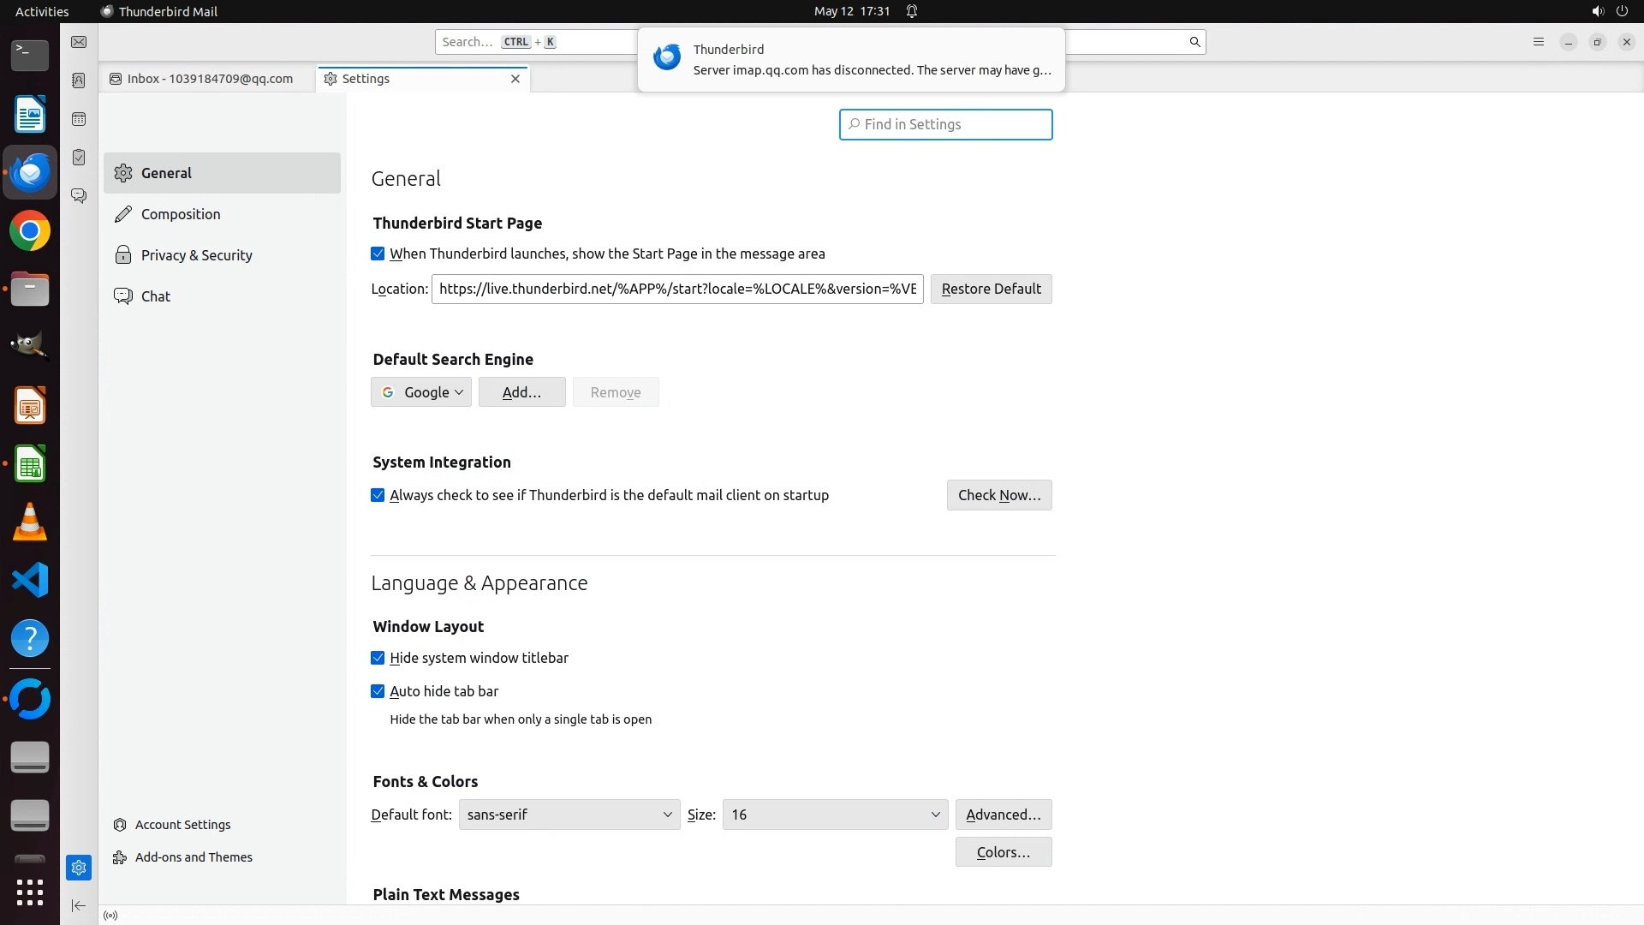Open the font Size 16 dropdown
The width and height of the screenshot is (1644, 925).
pyautogui.click(x=835, y=815)
